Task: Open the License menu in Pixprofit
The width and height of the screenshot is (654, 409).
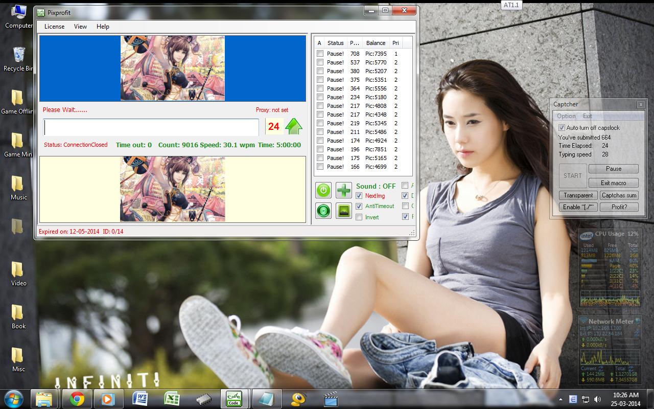Action: coord(54,27)
